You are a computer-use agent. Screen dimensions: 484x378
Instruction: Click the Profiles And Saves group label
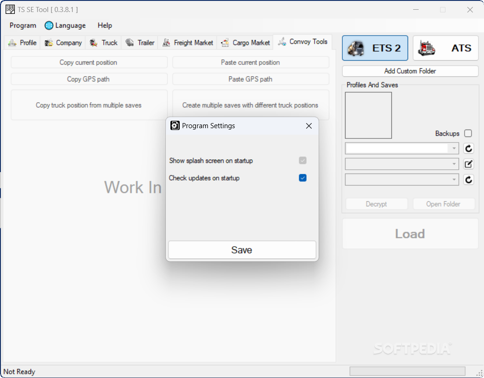tap(372, 85)
